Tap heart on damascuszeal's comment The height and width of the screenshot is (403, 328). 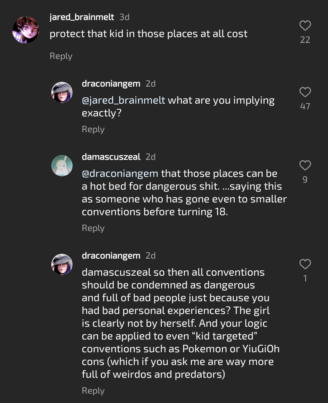click(305, 165)
